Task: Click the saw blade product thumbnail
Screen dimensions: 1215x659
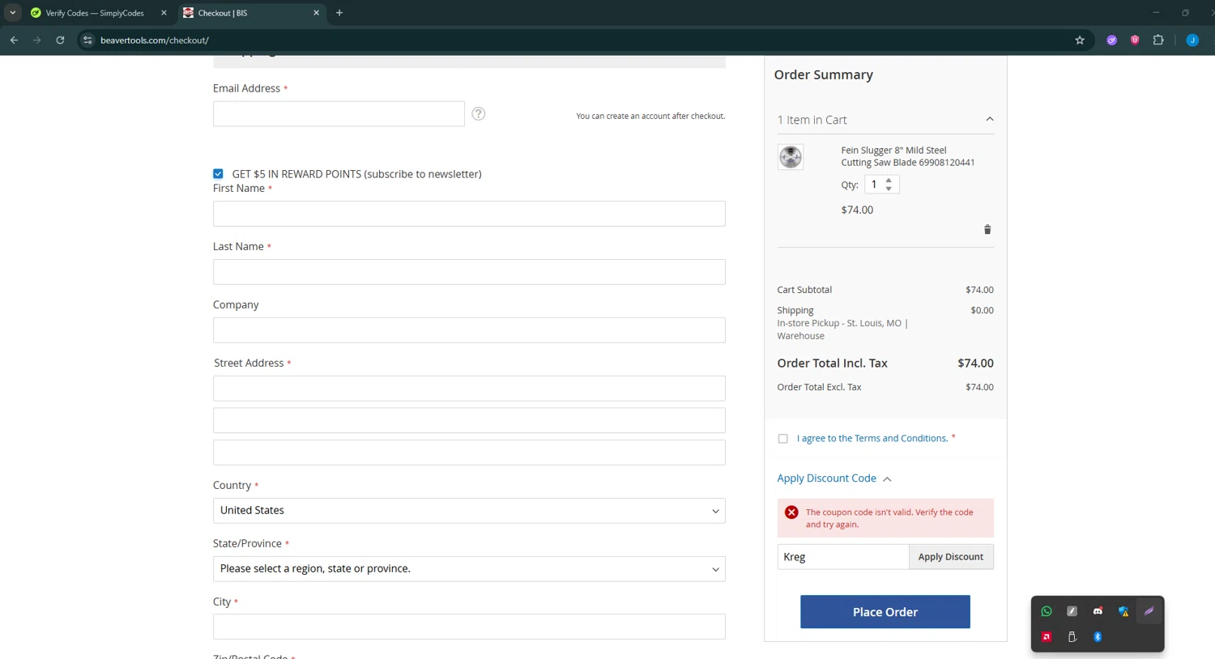Action: point(791,157)
